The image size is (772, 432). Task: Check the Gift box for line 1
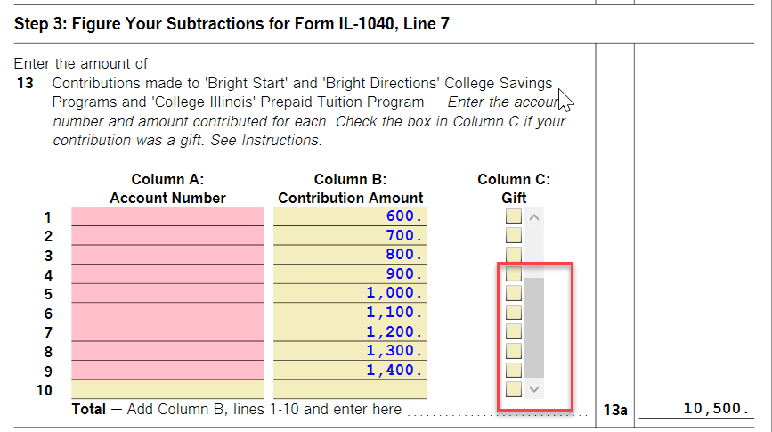514,216
